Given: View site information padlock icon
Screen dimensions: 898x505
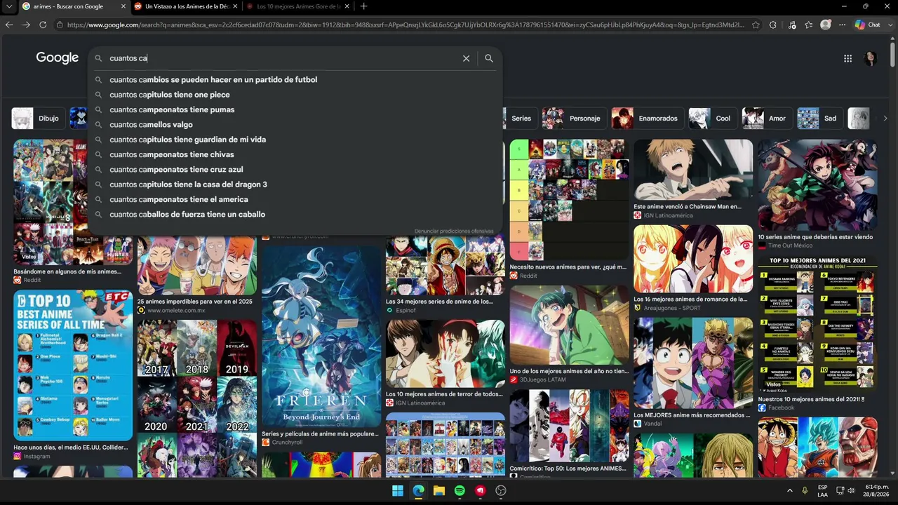Looking at the screenshot, I should point(60,25).
